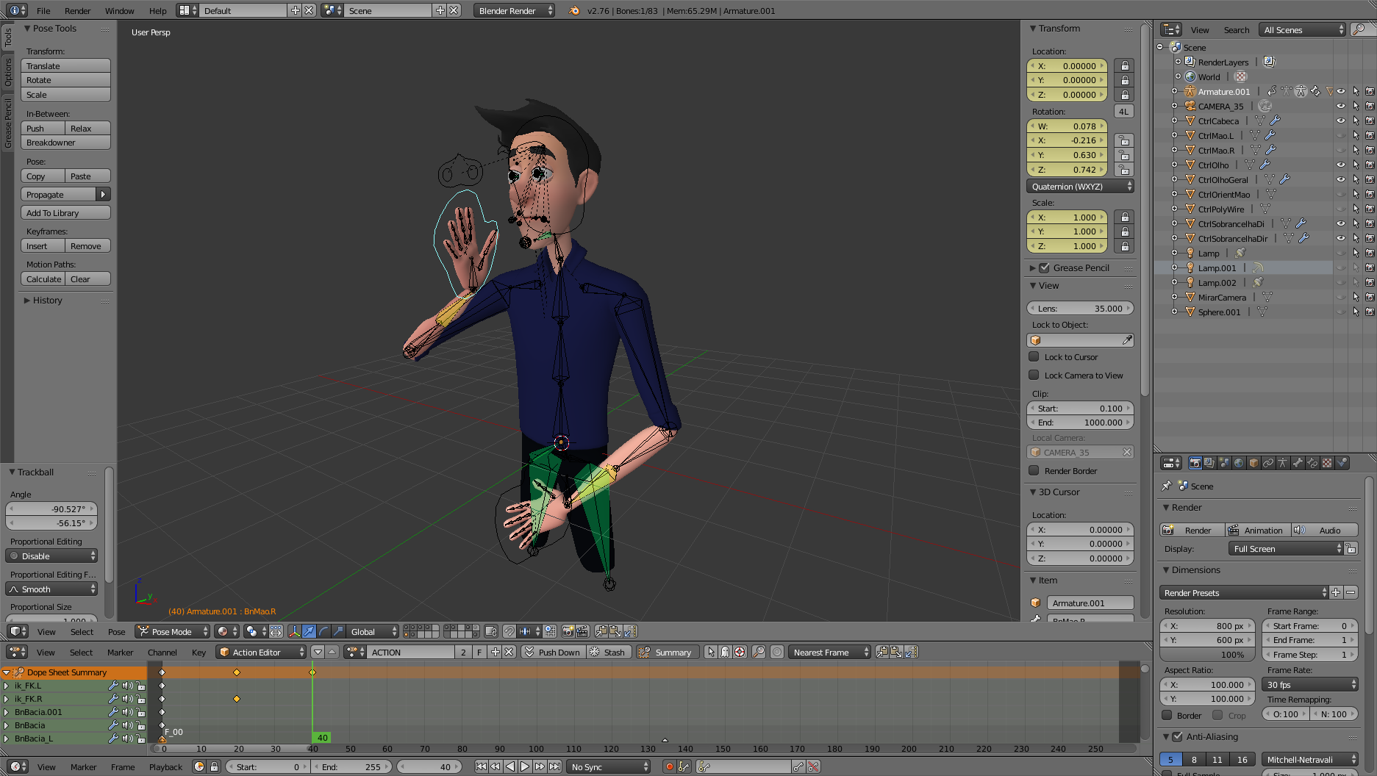The height and width of the screenshot is (776, 1377).
Task: Click the Stash action button
Action: [607, 653]
